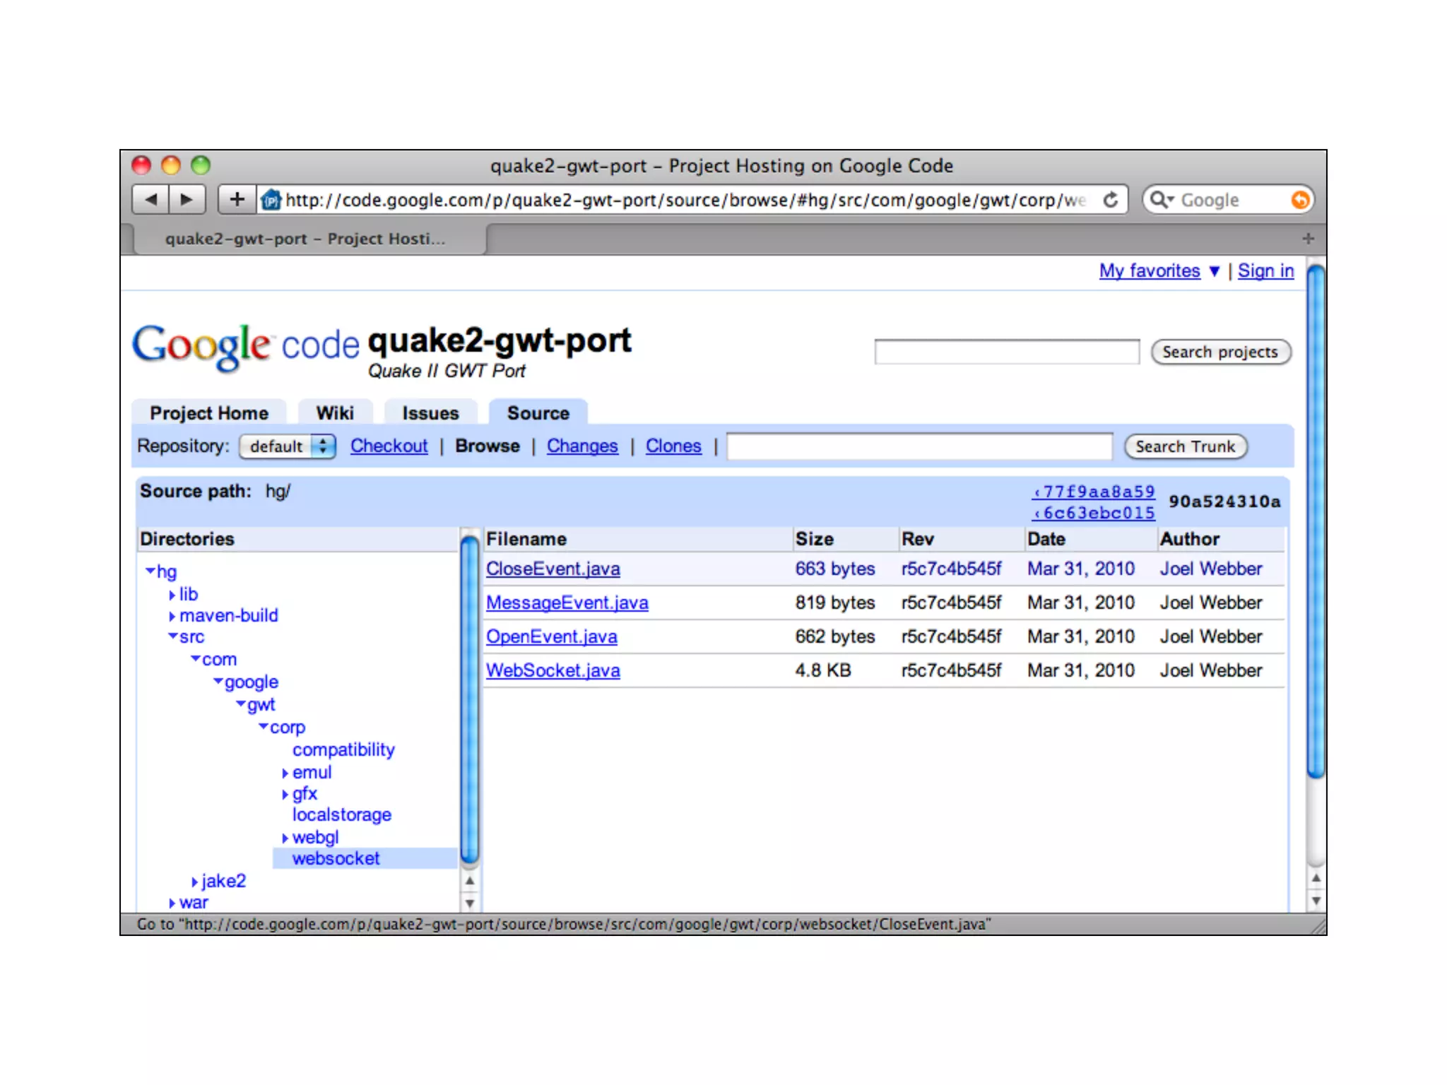Click the orange snapback icon in search

[x=1299, y=201]
